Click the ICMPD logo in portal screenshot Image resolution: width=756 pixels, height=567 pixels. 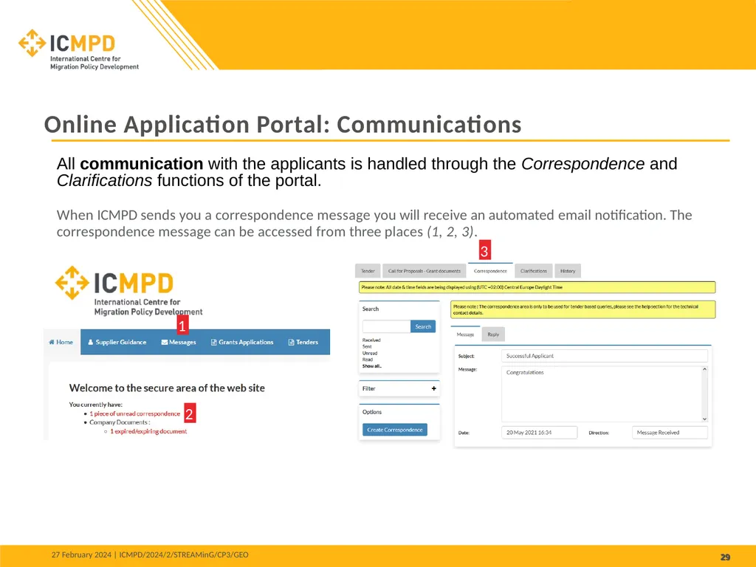pos(128,291)
